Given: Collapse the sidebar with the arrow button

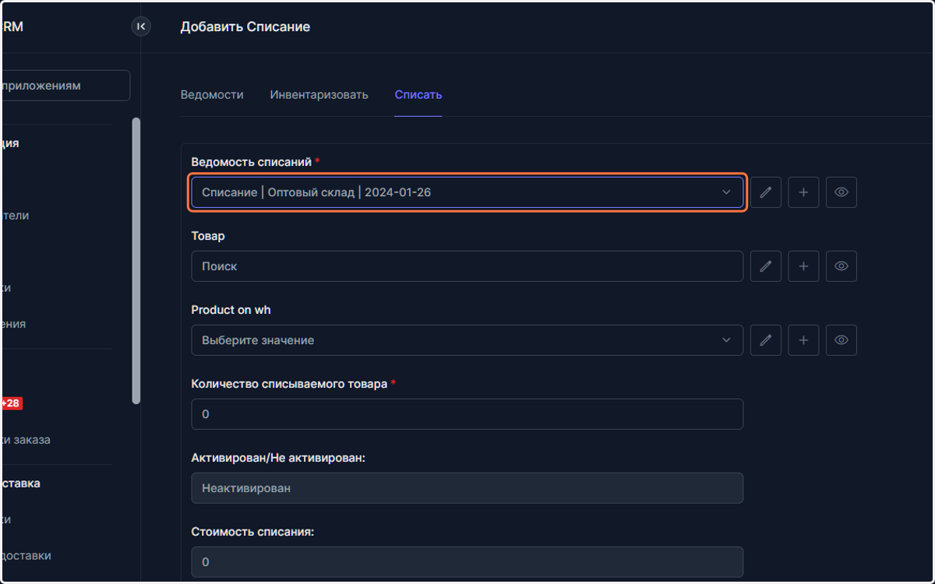Looking at the screenshot, I should (x=141, y=26).
